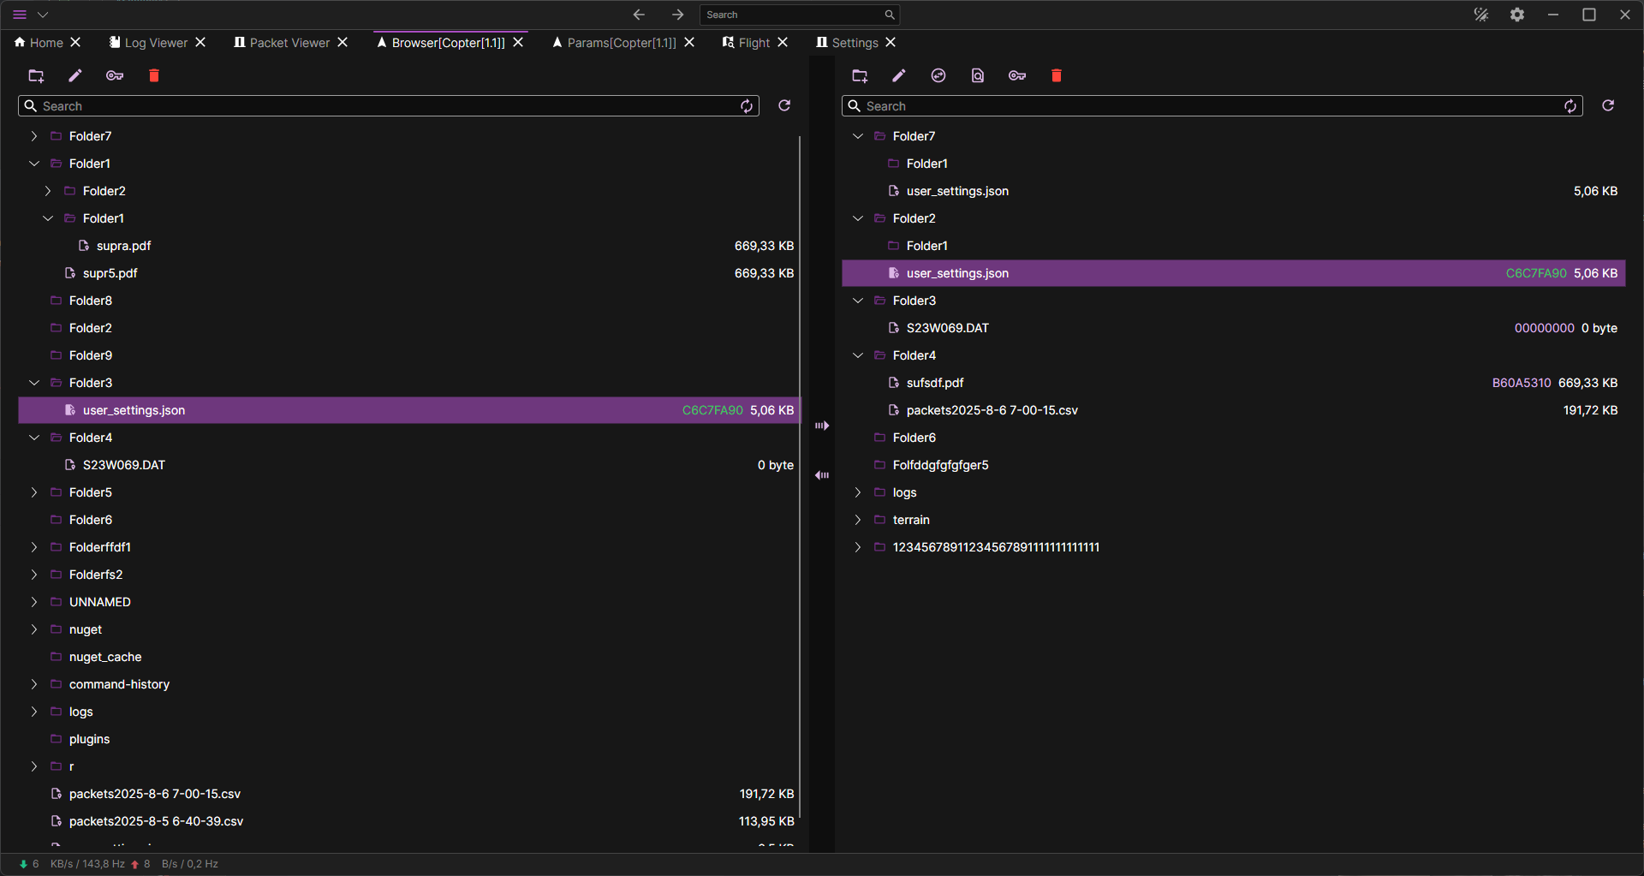Expand command-history folder in left tree
The width and height of the screenshot is (1644, 876).
point(34,684)
